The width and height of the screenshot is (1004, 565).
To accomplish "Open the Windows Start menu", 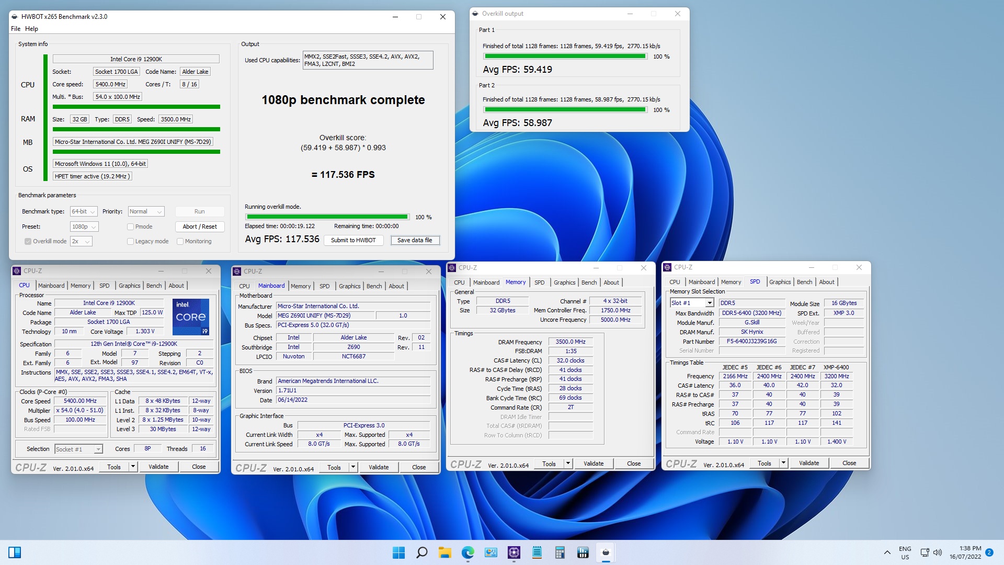I will (398, 552).
